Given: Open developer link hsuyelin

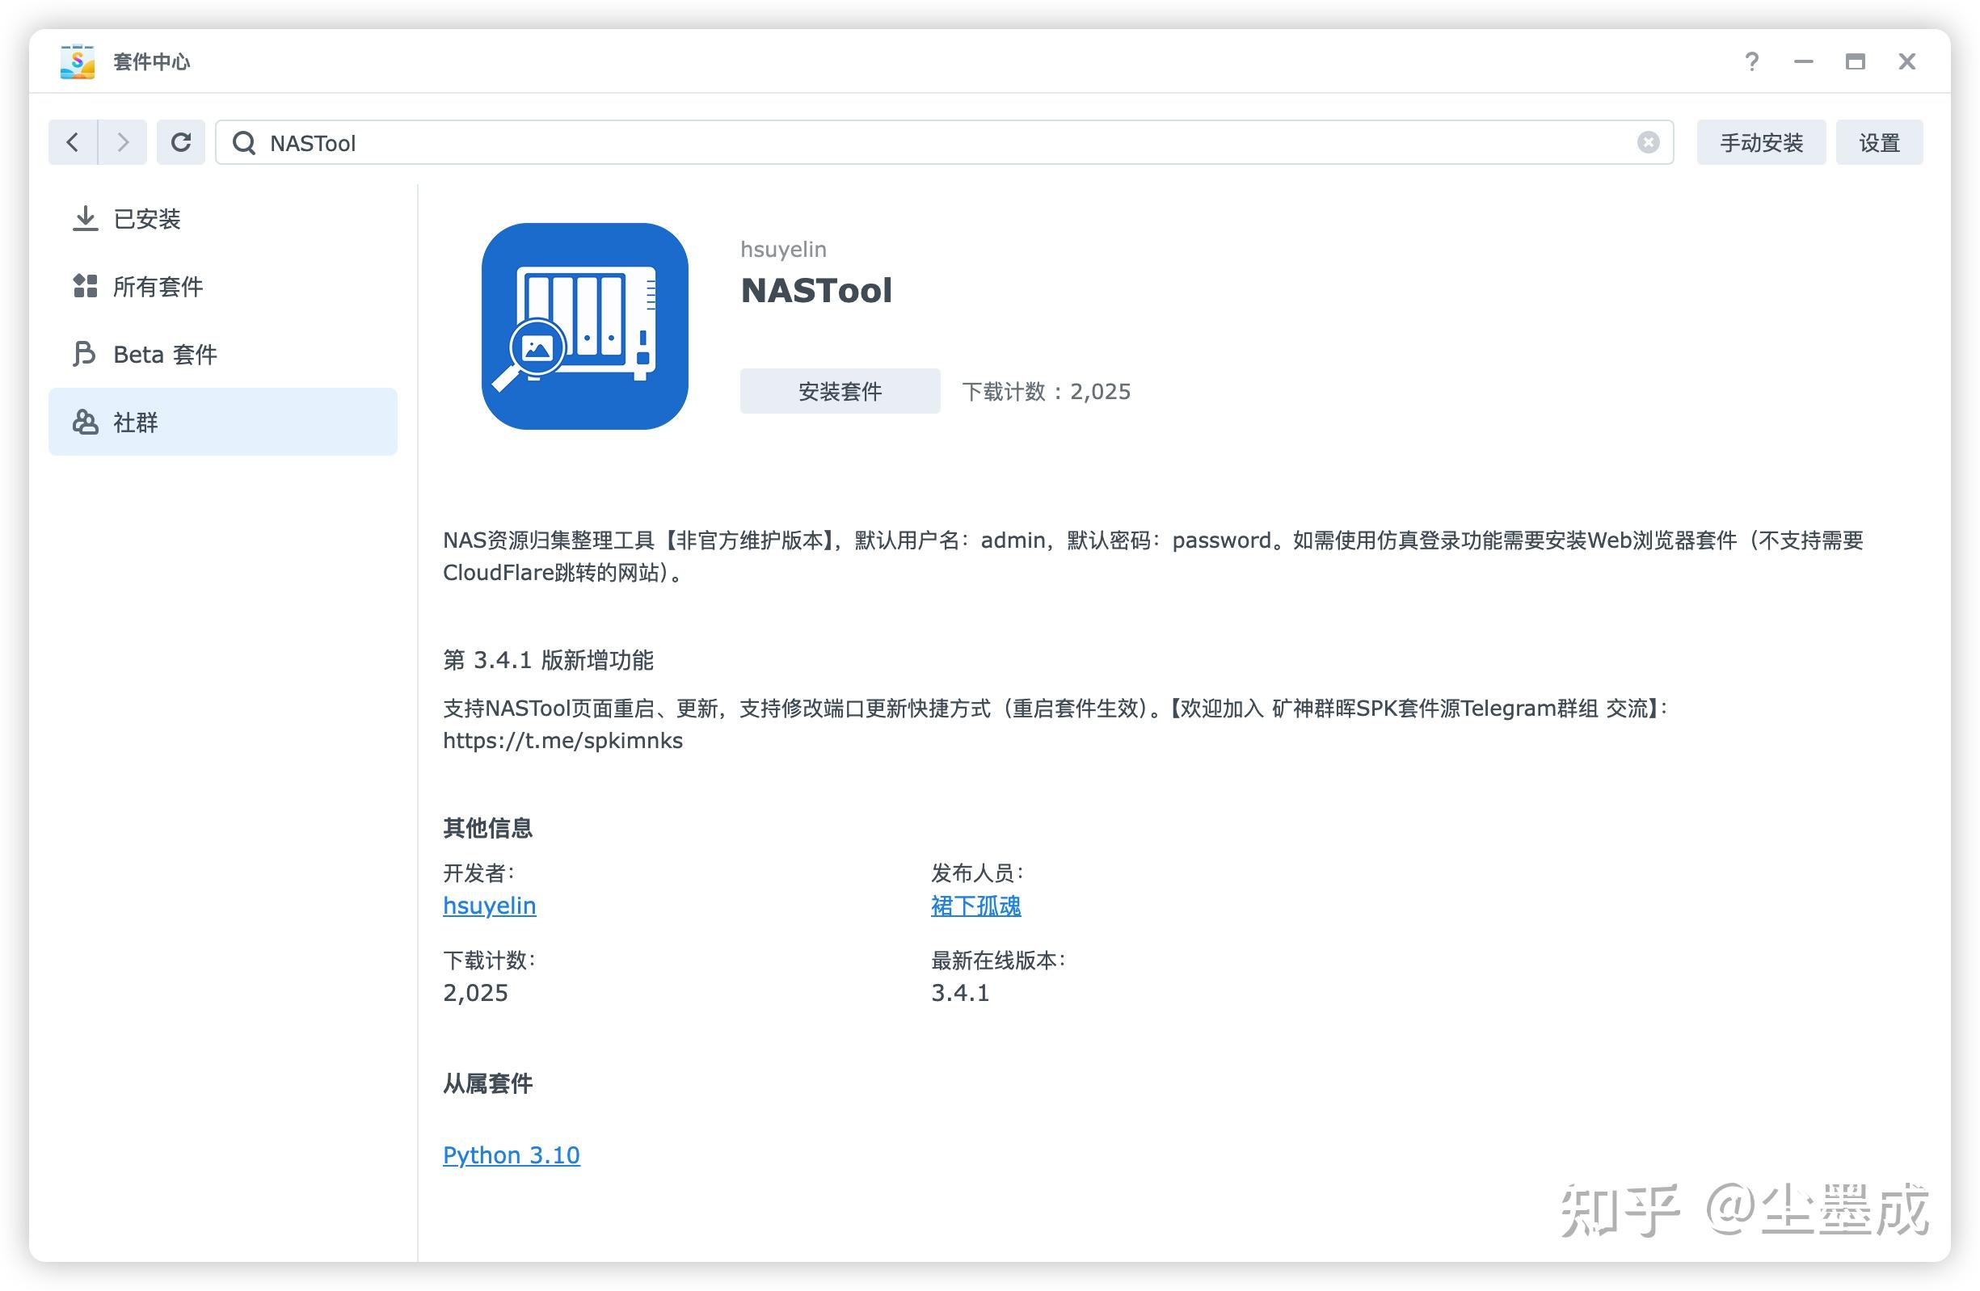Looking at the screenshot, I should tap(489, 905).
